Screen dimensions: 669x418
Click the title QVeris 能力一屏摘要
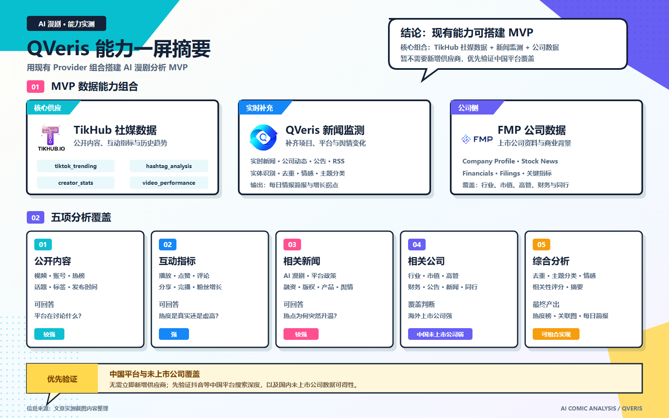[119, 49]
